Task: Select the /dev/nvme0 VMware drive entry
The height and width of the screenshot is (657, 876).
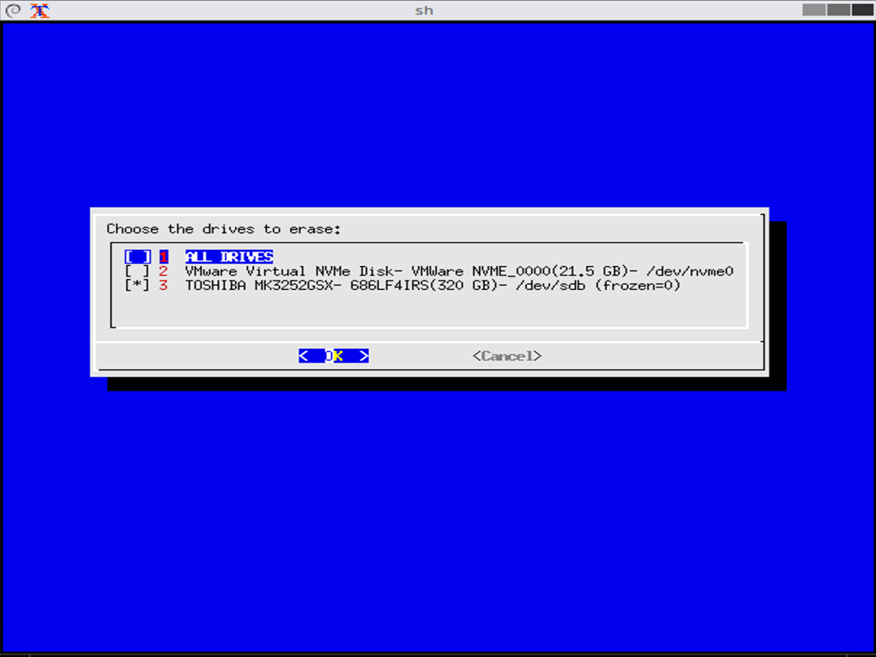Action: [x=459, y=271]
